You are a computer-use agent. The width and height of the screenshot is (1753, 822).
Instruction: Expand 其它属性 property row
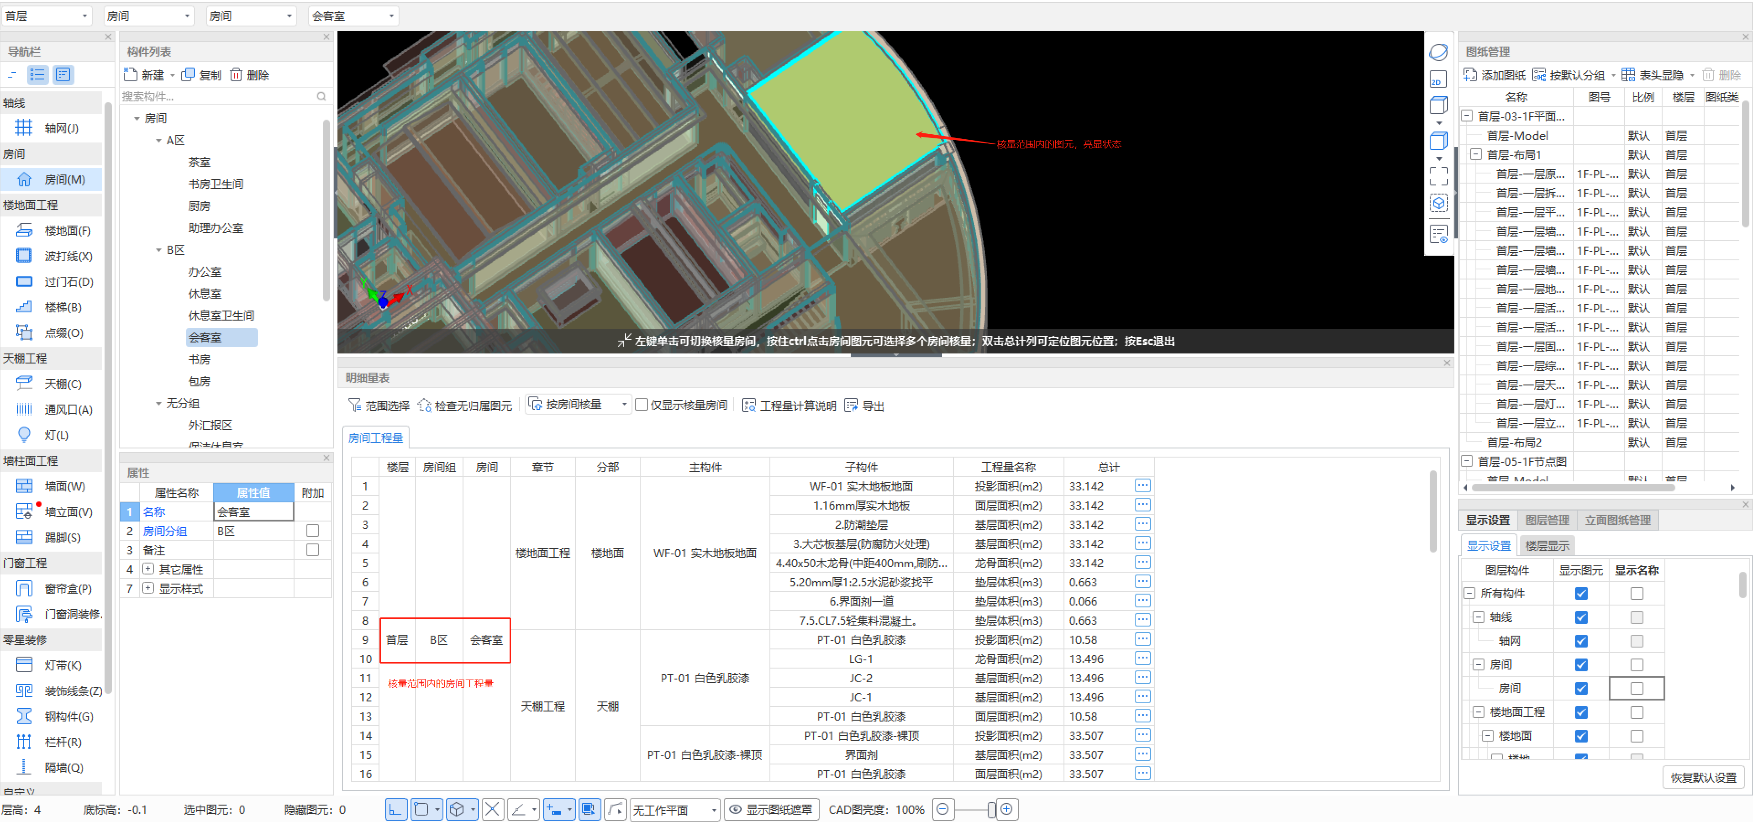pos(147,568)
